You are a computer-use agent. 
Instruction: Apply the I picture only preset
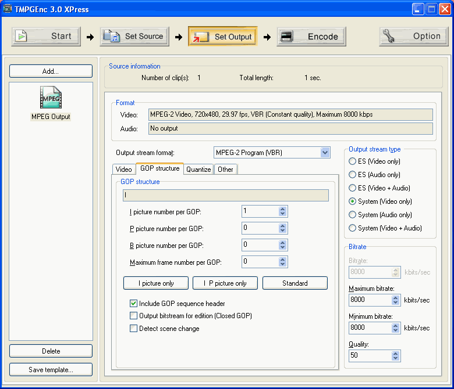pyautogui.click(x=156, y=283)
